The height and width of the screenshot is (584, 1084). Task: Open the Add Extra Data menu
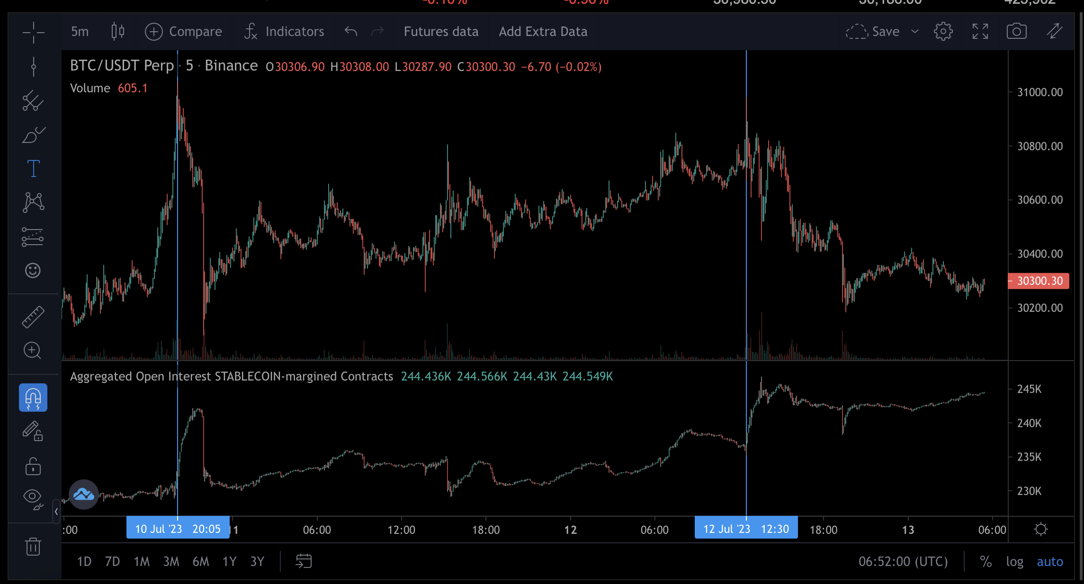coord(543,32)
